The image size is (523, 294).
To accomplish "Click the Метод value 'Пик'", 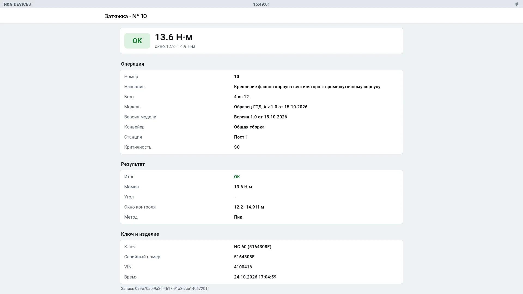I will point(238,217).
